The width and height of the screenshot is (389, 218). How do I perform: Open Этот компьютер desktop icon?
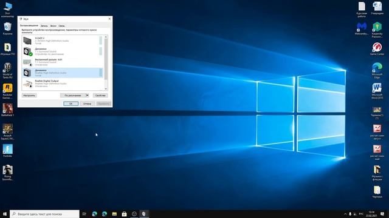[x=7, y=10]
